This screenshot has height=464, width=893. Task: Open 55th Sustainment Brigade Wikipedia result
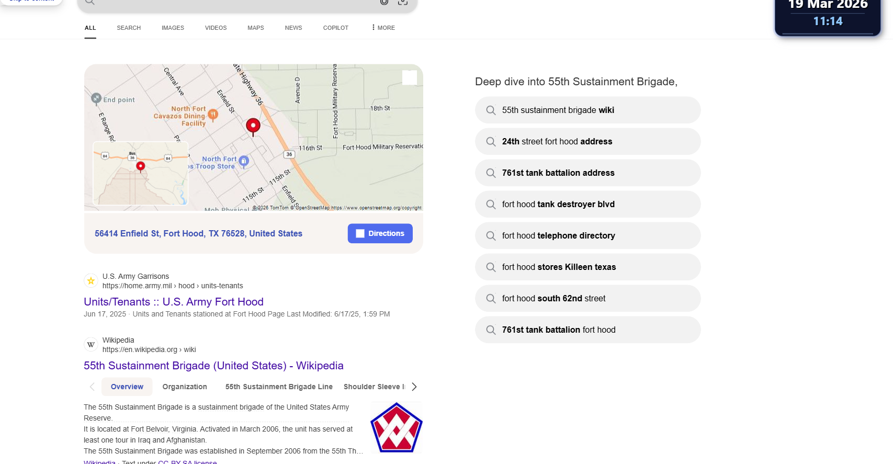point(213,366)
